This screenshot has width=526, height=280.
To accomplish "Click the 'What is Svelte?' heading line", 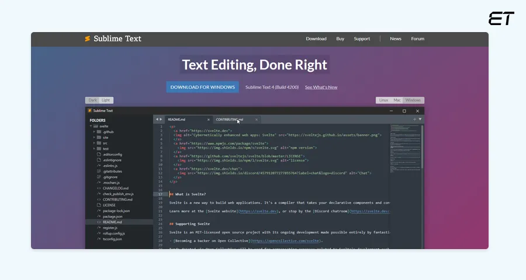I will [188, 194].
